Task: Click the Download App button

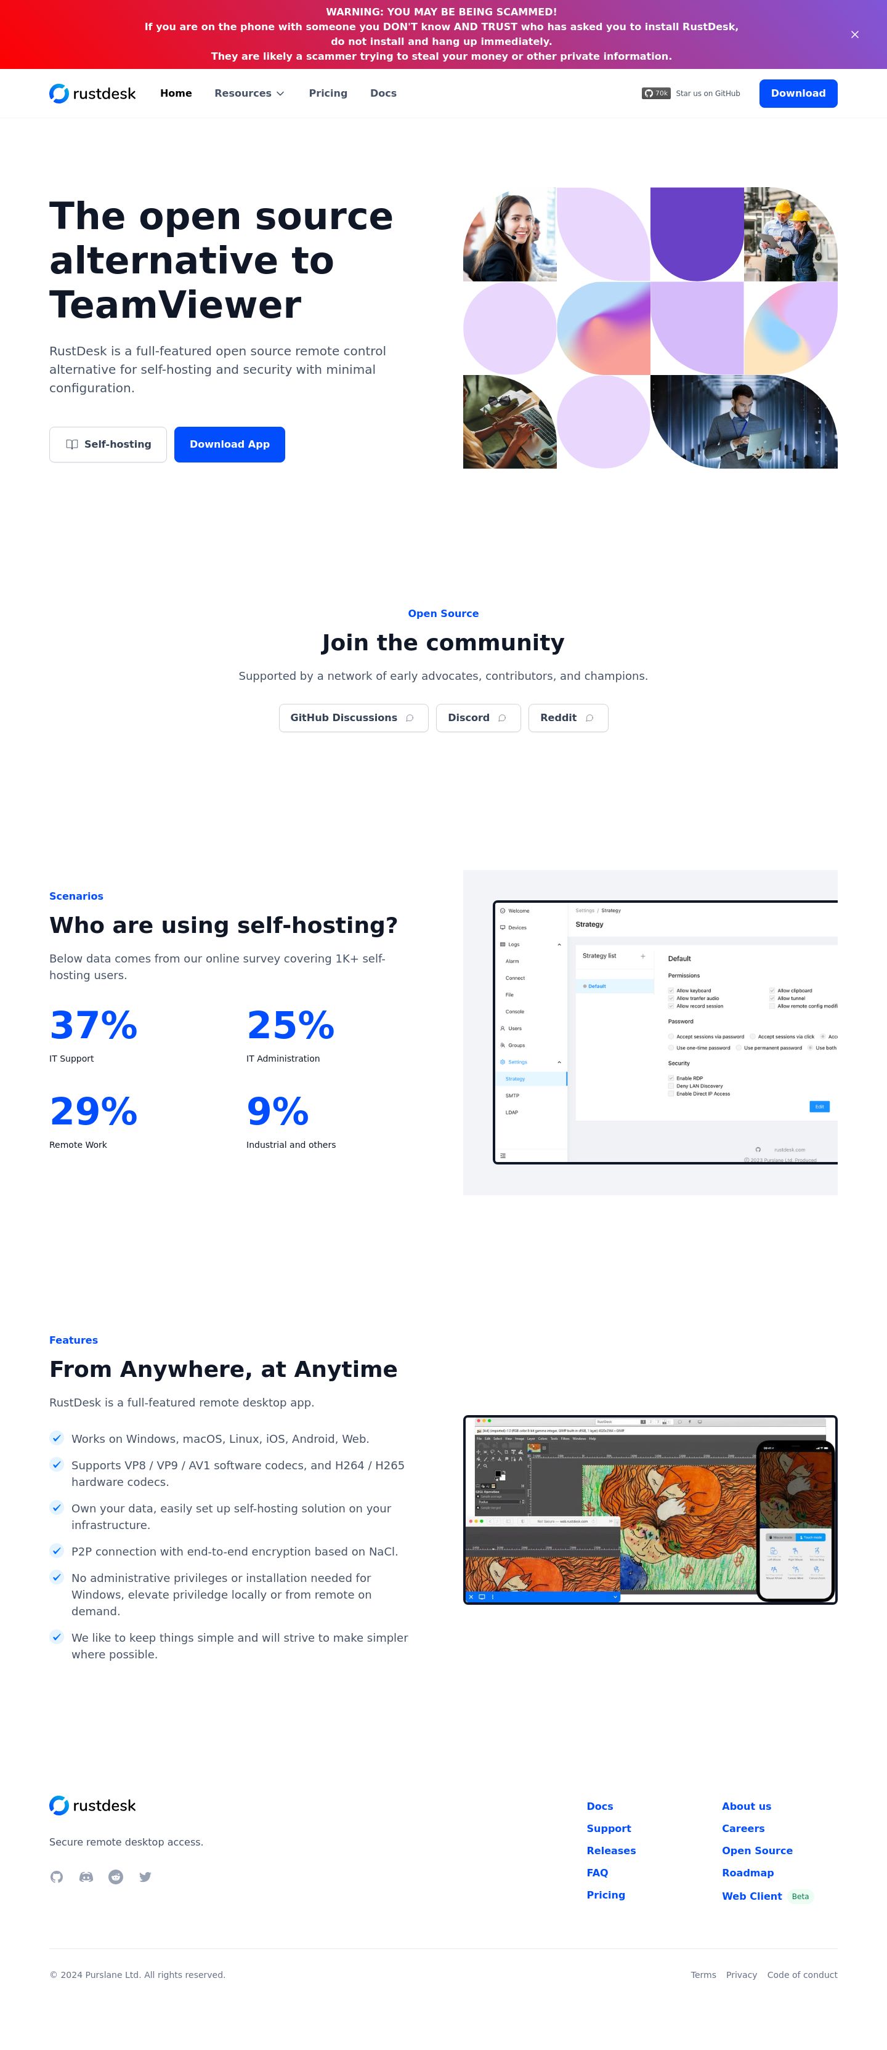Action: (229, 444)
